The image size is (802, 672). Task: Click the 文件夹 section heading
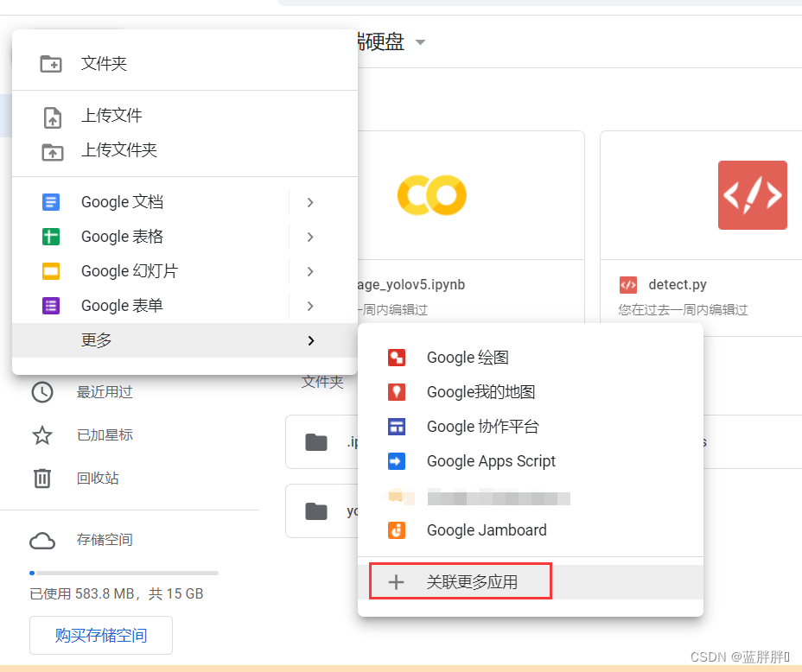[x=322, y=382]
